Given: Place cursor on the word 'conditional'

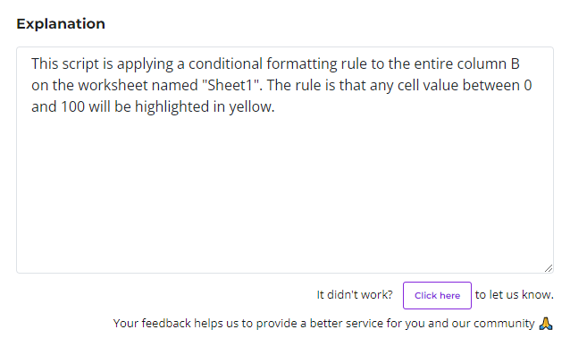Looking at the screenshot, I should (225, 64).
